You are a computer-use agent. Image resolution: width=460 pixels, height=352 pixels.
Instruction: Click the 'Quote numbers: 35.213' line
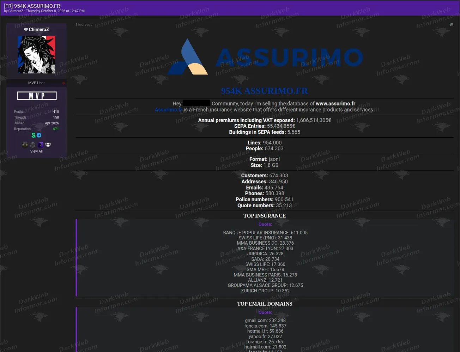[265, 205]
